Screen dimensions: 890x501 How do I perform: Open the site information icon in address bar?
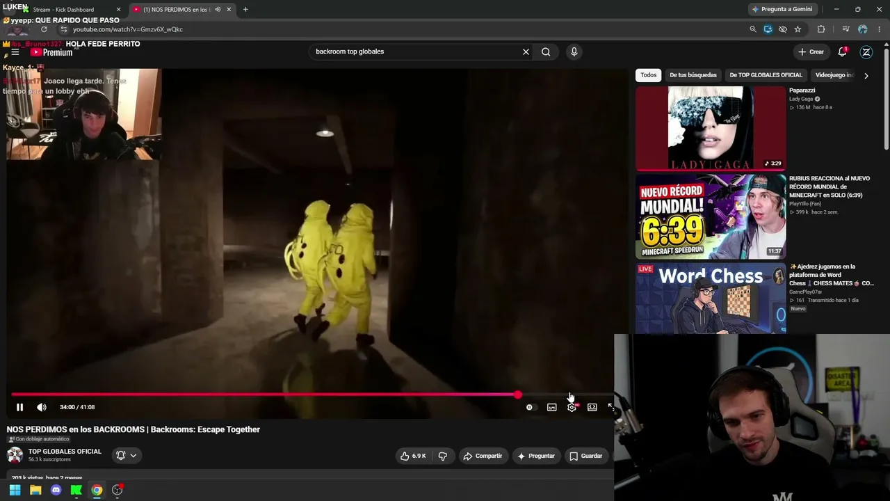[64, 29]
